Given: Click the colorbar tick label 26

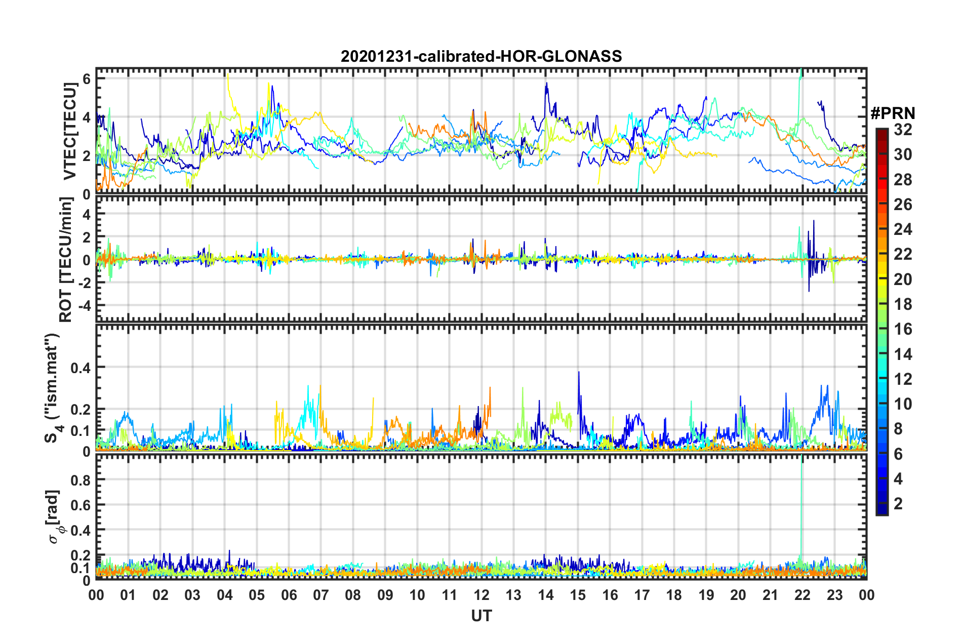Looking at the screenshot, I should coord(903,205).
